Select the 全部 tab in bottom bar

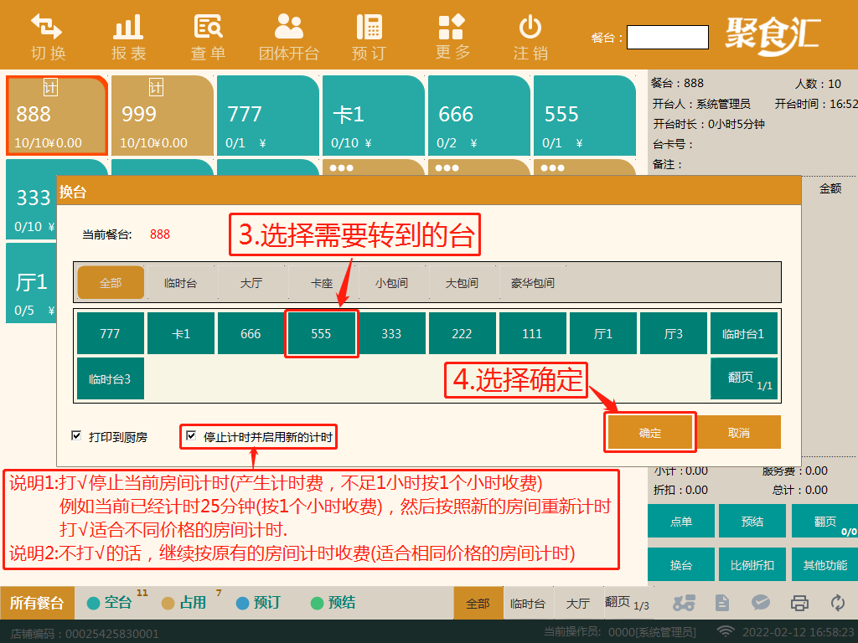tap(478, 603)
